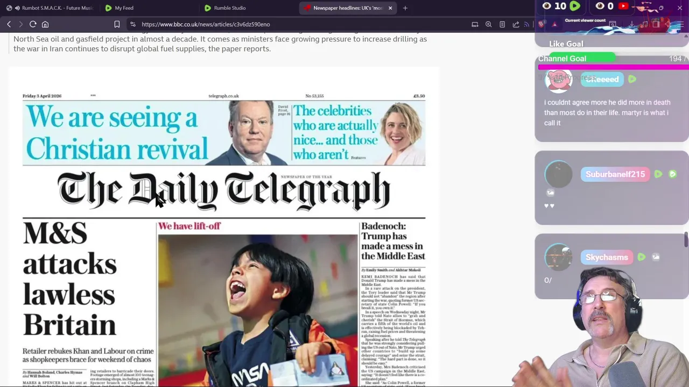The height and width of the screenshot is (387, 689).
Task: Click the eye icon beside the 10 count
Action: [x=547, y=6]
